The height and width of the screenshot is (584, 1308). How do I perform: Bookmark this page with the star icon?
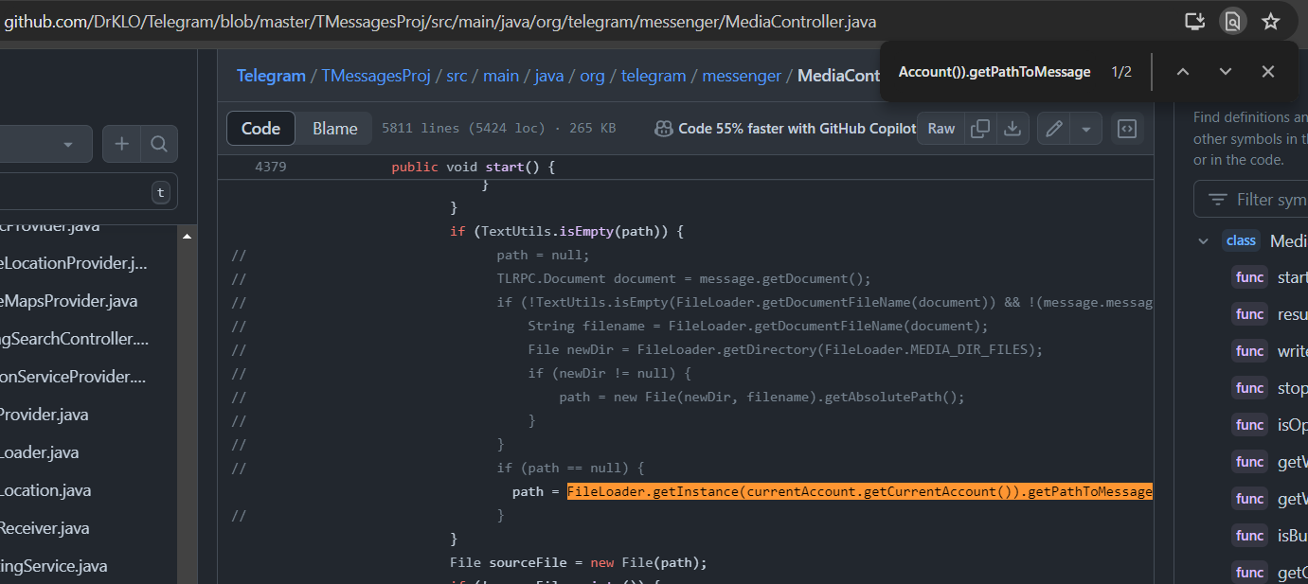pyautogui.click(x=1271, y=21)
